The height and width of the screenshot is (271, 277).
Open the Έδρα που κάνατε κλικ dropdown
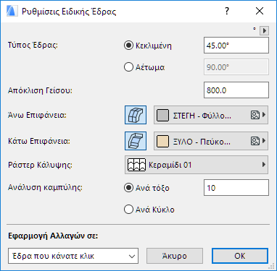pyautogui.click(x=73, y=256)
